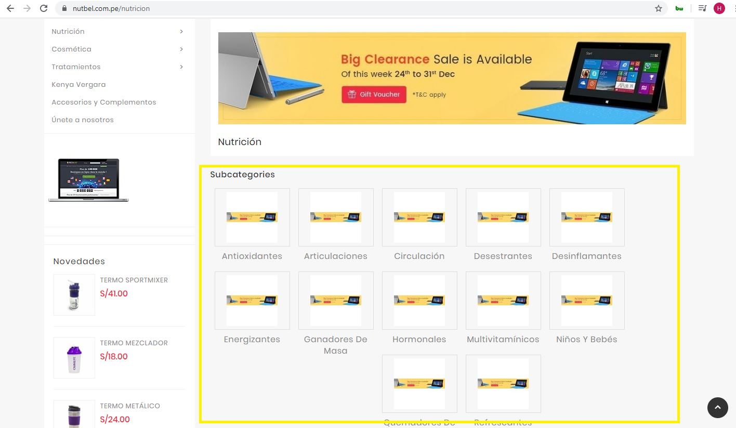Screen dimensions: 736x428
Task: Click the red Gift Voucher button
Action: coord(374,95)
